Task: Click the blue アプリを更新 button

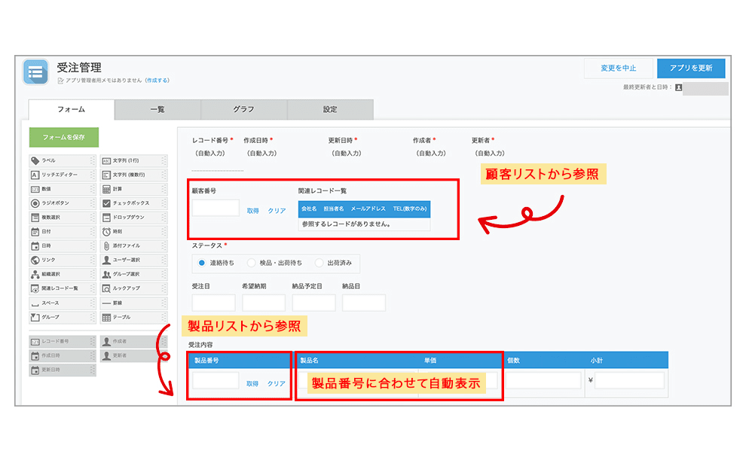Action: click(x=690, y=69)
